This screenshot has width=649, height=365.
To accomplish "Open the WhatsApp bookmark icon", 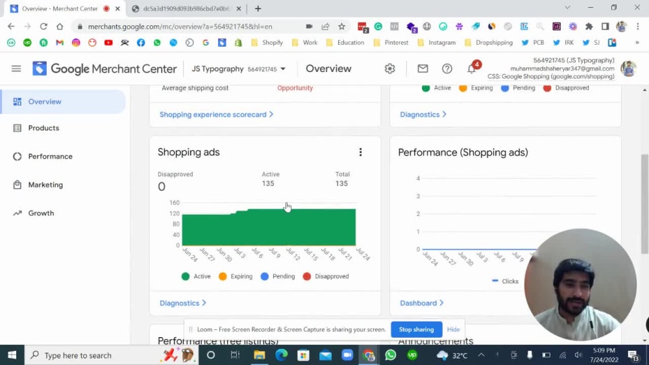I will pos(157,43).
